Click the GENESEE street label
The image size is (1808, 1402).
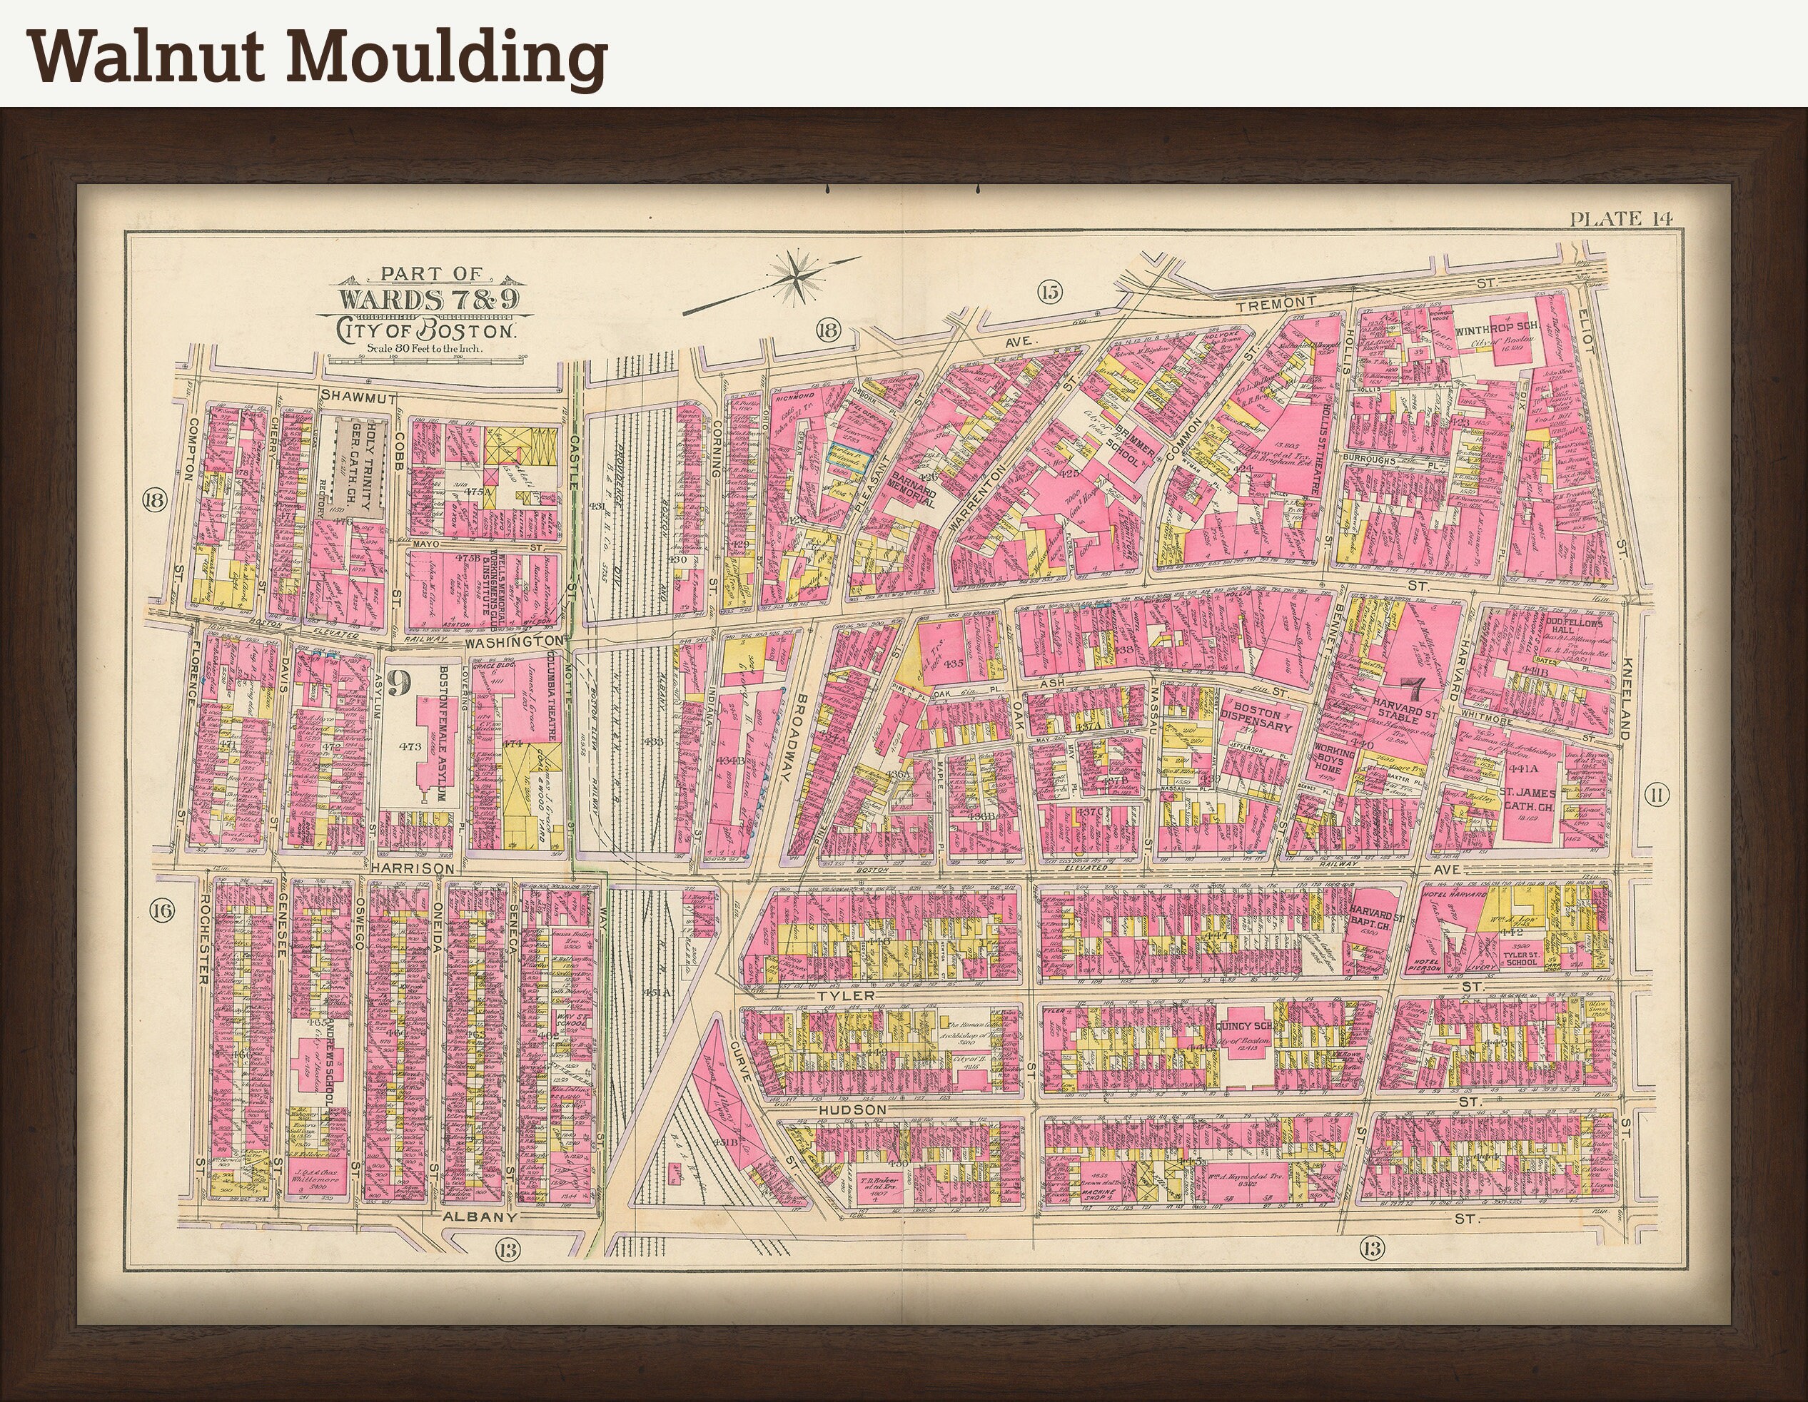click(281, 925)
